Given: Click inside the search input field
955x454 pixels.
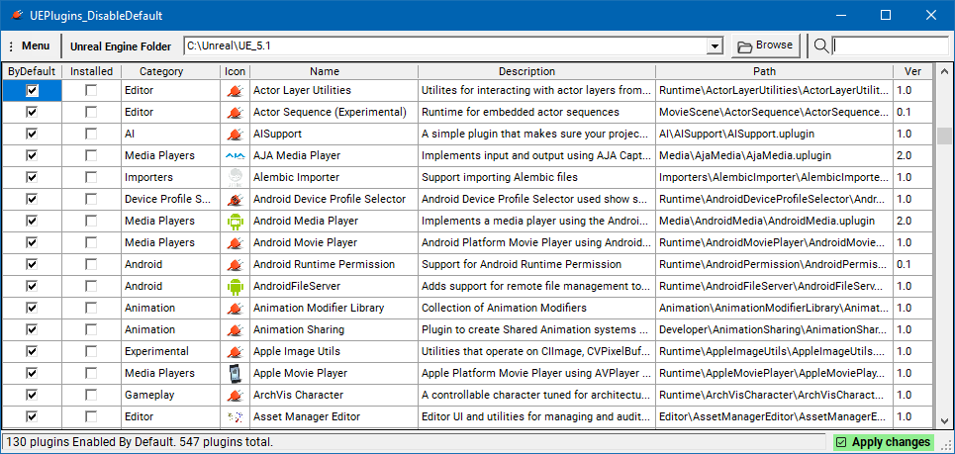Looking at the screenshot, I should coord(890,45).
